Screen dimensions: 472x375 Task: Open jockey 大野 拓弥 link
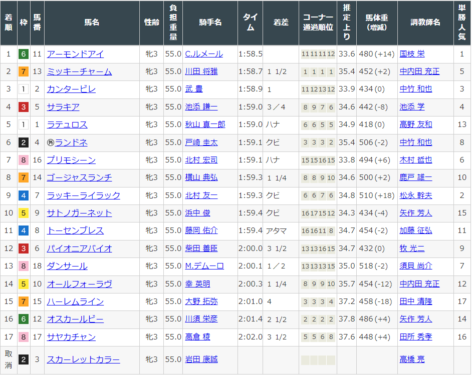[201, 301]
